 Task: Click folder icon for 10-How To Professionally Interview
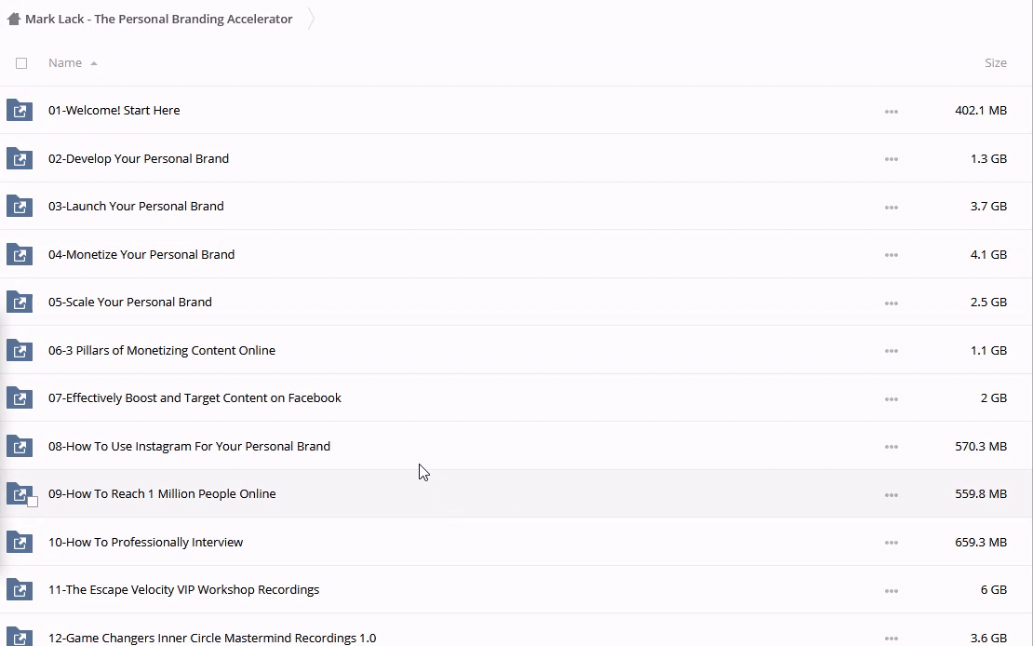pos(20,543)
